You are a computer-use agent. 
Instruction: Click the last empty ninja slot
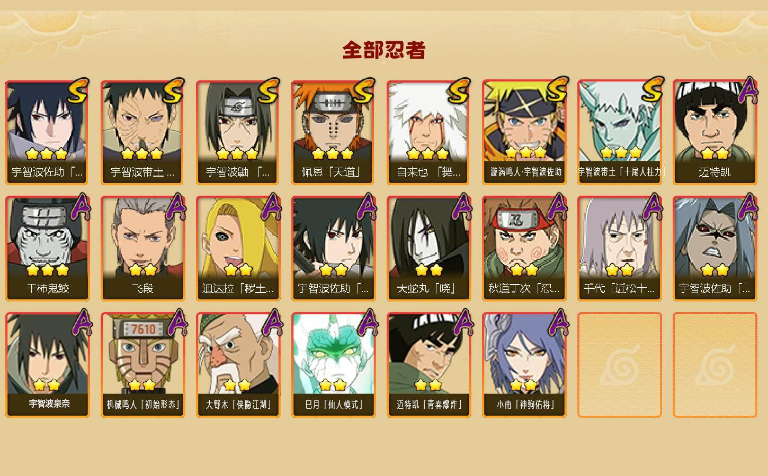point(715,365)
